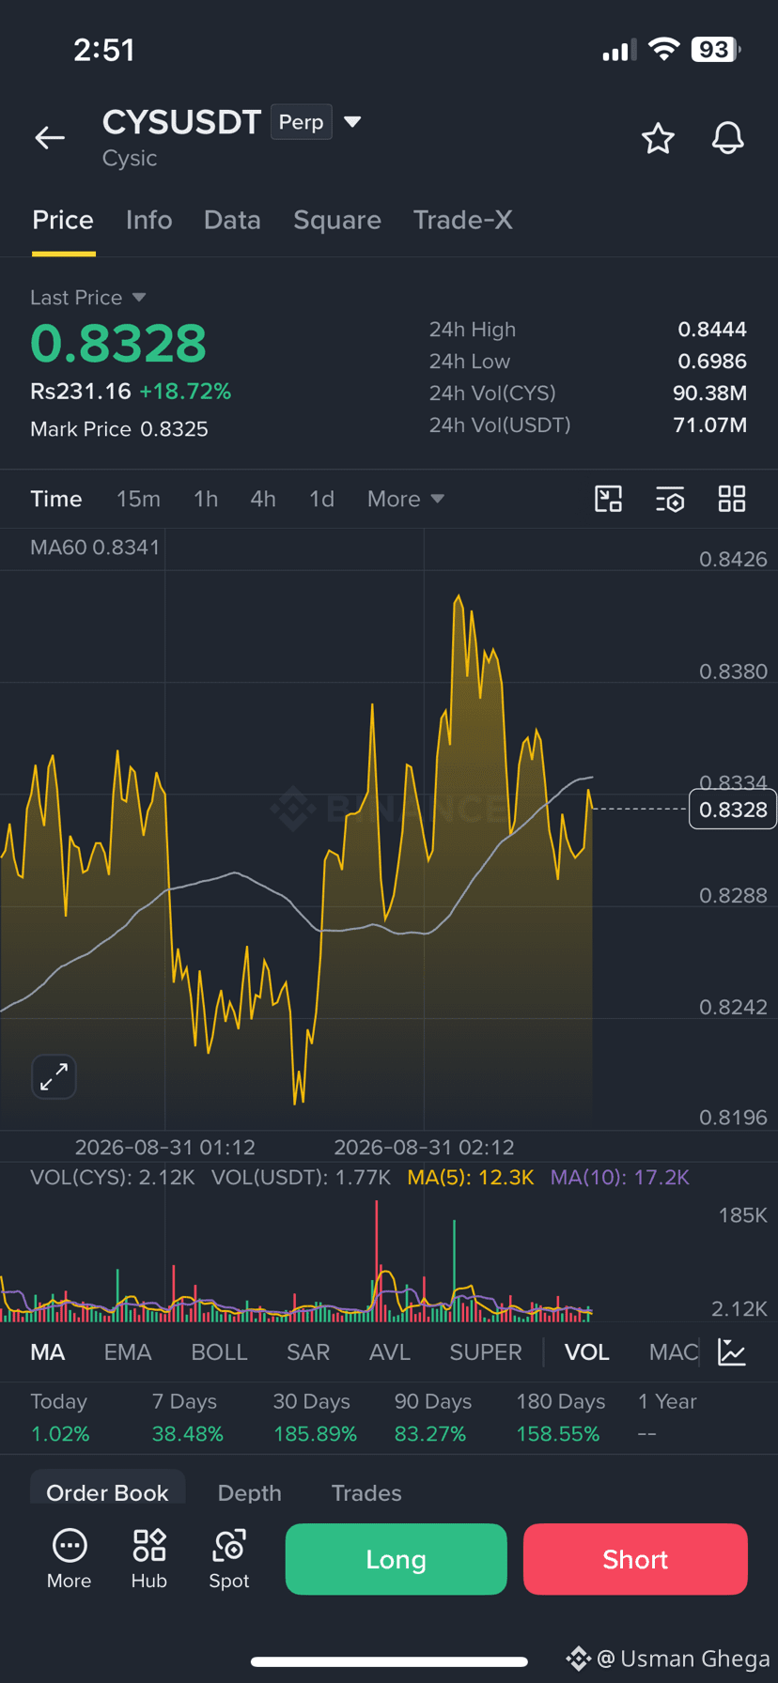This screenshot has height=1683, width=778.
Task: Tap the Perp contract badge
Action: (x=301, y=122)
